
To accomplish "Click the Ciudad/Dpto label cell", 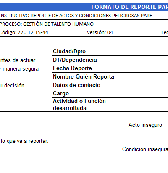I will [x=86, y=52].
